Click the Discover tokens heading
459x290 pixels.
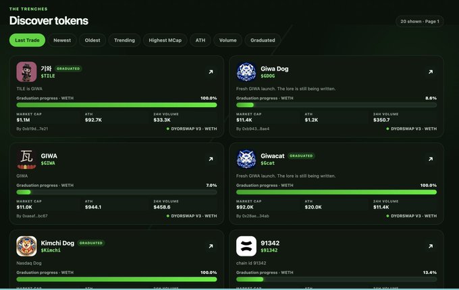(49, 21)
